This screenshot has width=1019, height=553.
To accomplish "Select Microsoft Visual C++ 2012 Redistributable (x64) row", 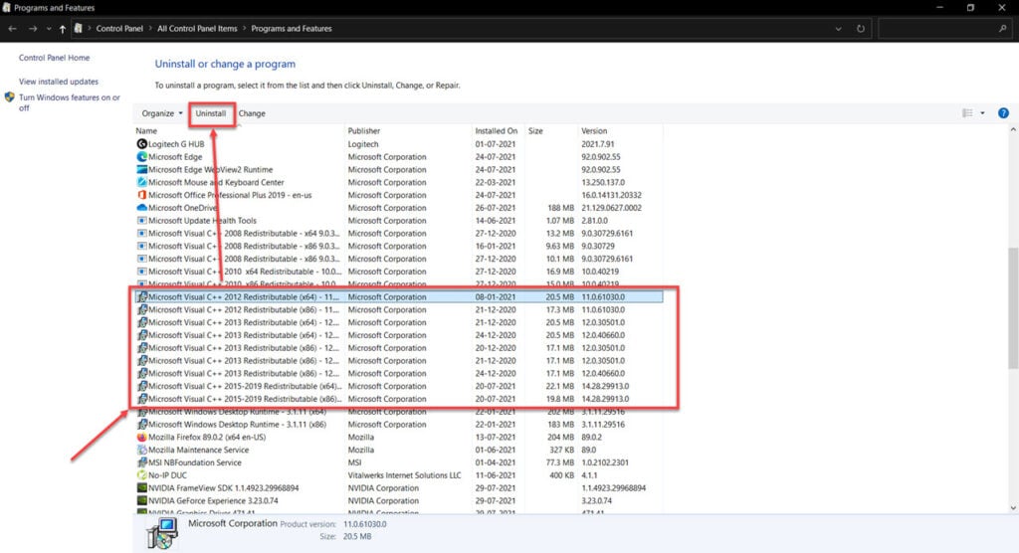I will coord(398,297).
